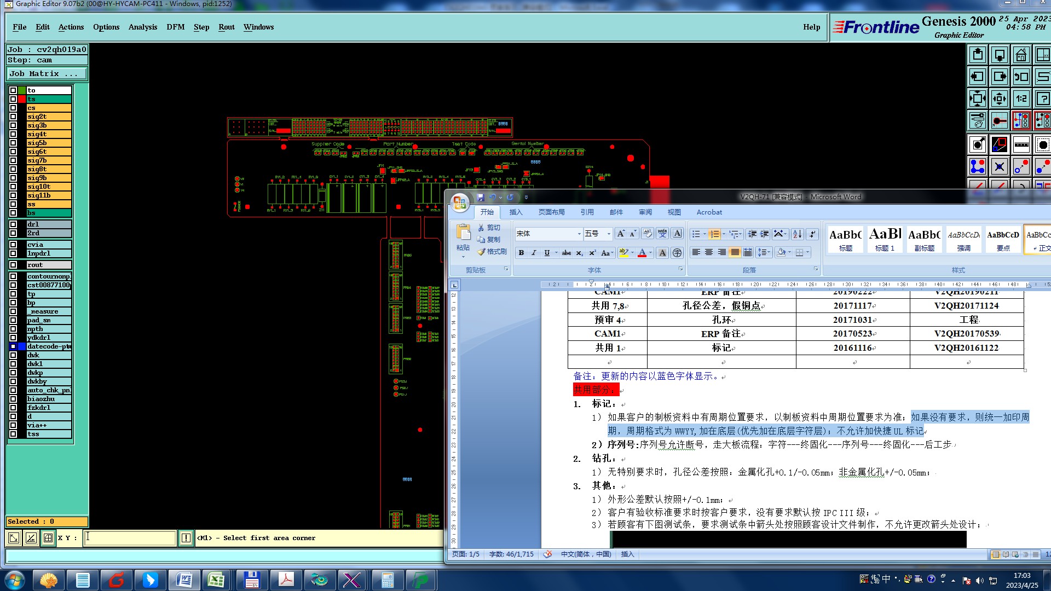The image size is (1051, 591).
Task: Click the question mark query icon
Action: 1043,99
